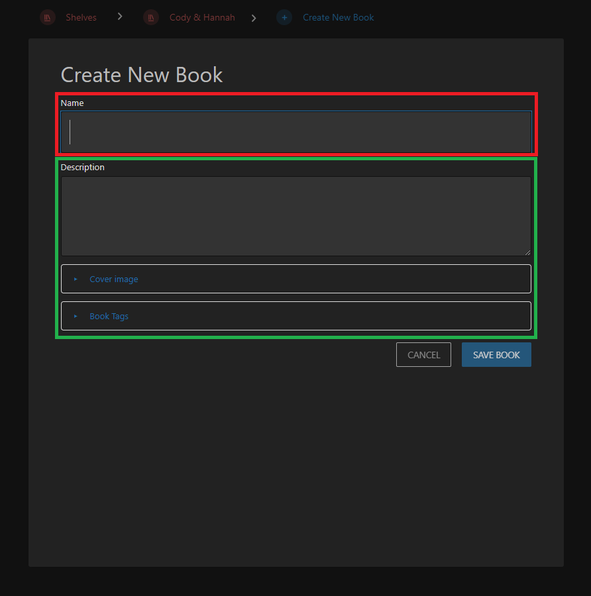The width and height of the screenshot is (591, 596).
Task: Click the chevron after Shelves
Action: (x=120, y=17)
